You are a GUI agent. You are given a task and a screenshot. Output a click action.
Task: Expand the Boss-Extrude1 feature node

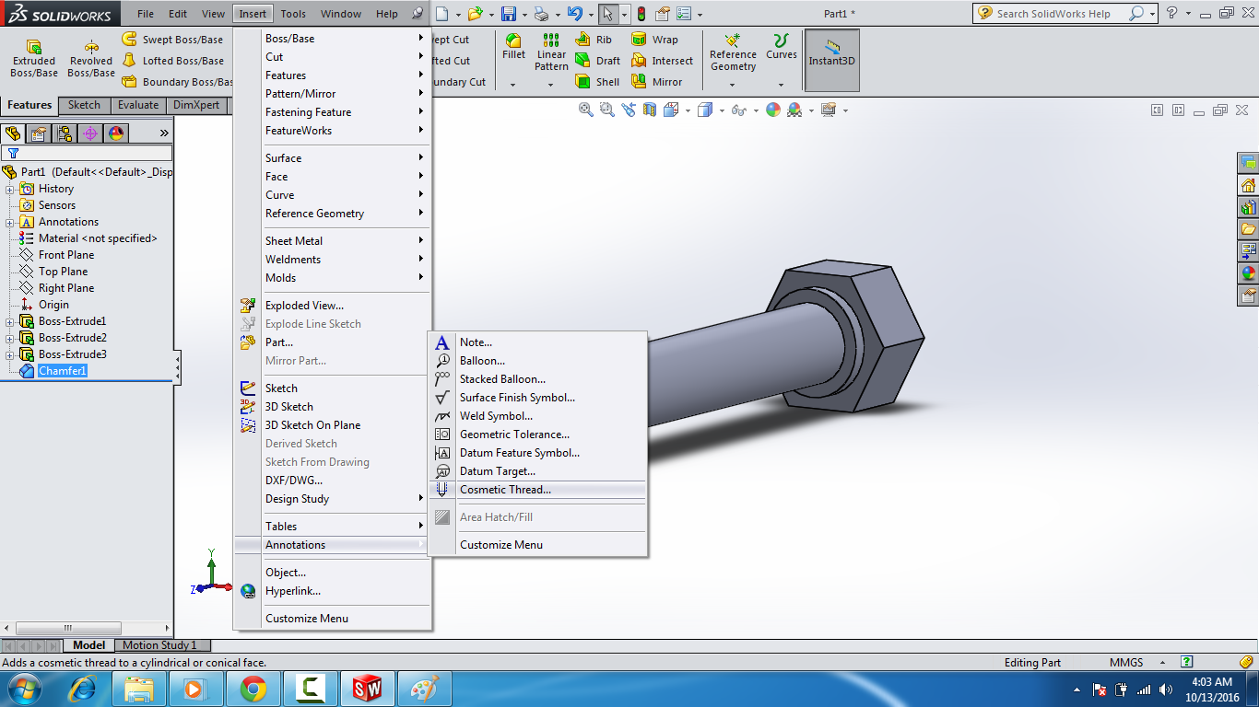[10, 321]
